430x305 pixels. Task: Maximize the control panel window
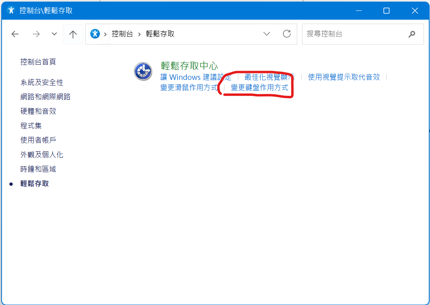tap(386, 11)
